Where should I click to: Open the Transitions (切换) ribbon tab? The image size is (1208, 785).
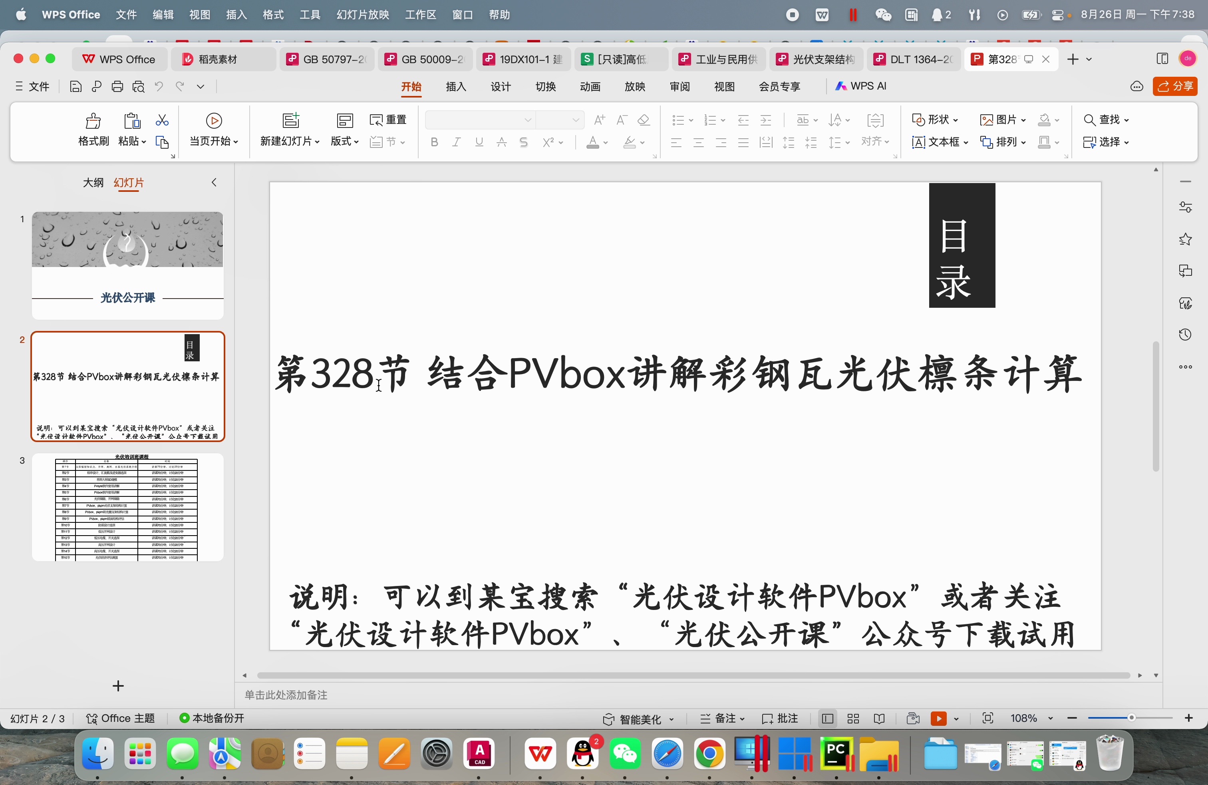(x=546, y=87)
